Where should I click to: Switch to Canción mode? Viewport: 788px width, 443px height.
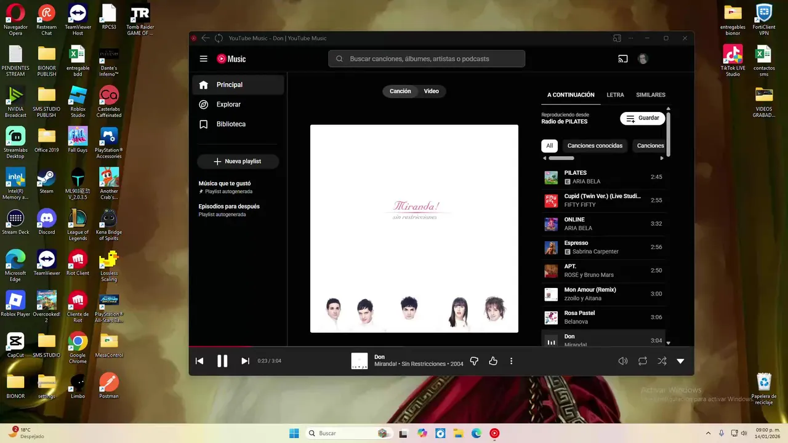click(400, 91)
